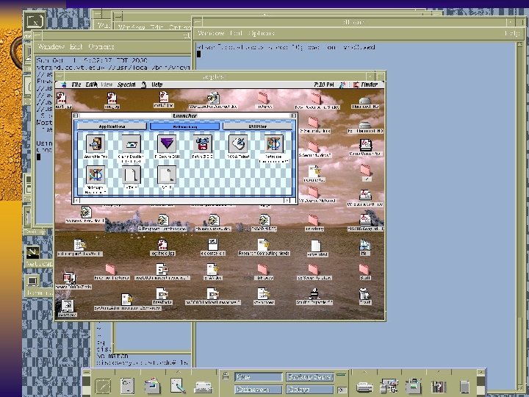Open the Application Manager icon on front panel
This screenshot has height=397, width=529.
(414, 386)
